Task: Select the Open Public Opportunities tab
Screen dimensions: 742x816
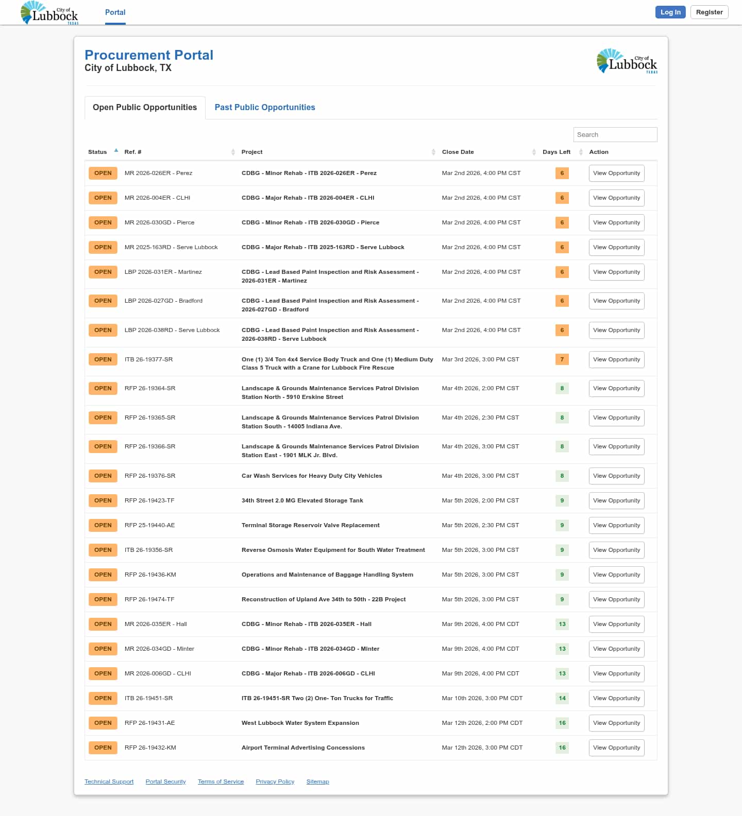Action: point(145,107)
